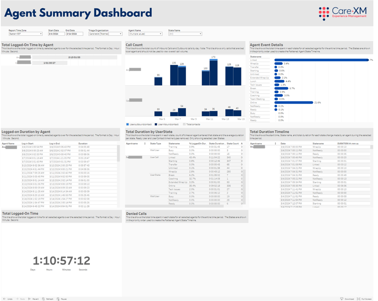The image size is (378, 301).
Task: Open the Agent Name filter dropdown
Action: [145, 34]
